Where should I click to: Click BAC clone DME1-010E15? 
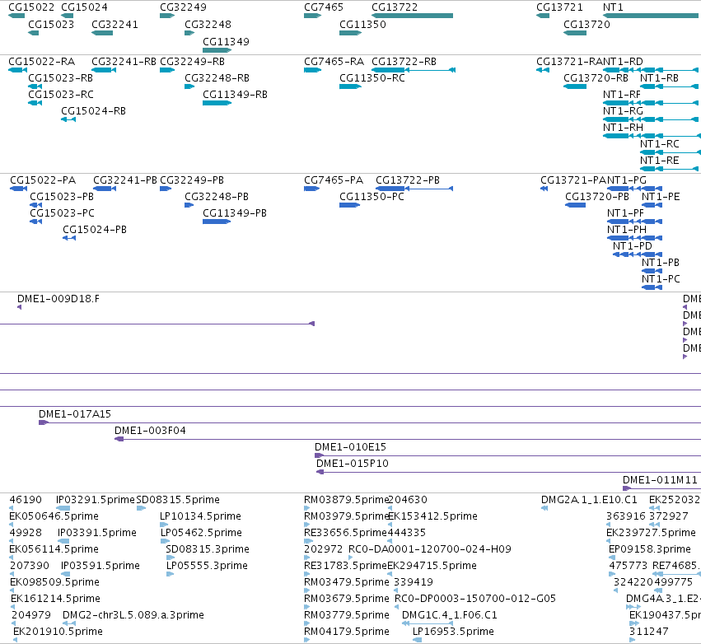coord(350,447)
